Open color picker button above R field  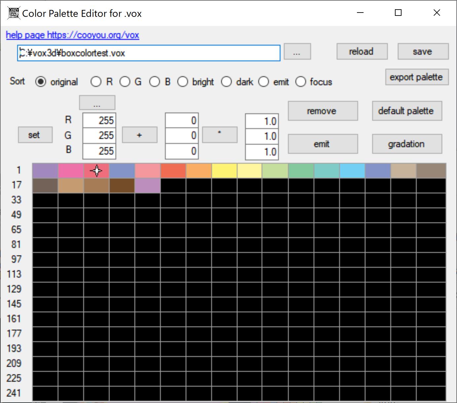(97, 103)
